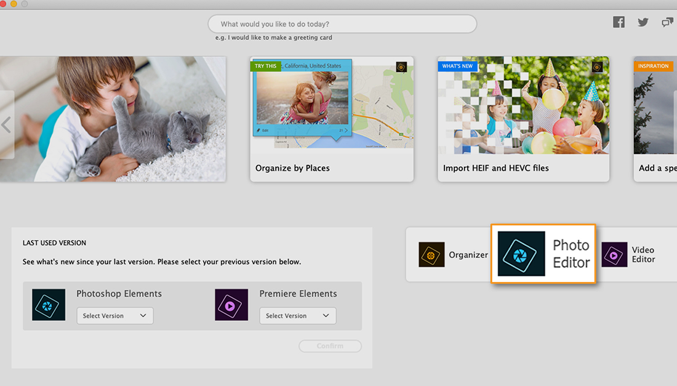Open the Organize by Places card
The image size is (677, 386).
click(331, 119)
